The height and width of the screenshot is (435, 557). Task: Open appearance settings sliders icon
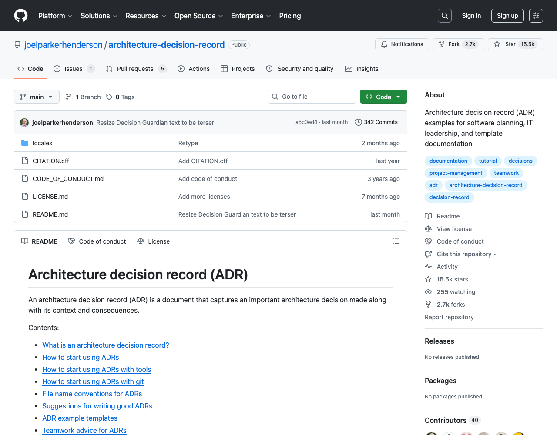536,16
